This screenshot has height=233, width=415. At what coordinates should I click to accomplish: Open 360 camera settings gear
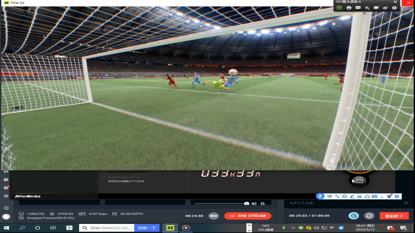coord(394,8)
